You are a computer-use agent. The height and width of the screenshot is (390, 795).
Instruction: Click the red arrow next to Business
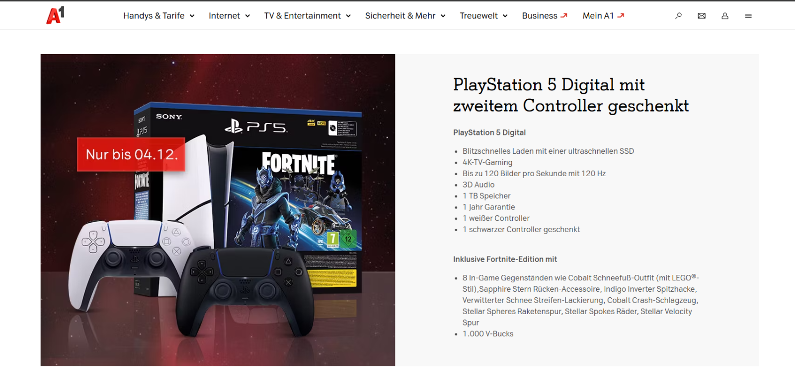pos(564,16)
